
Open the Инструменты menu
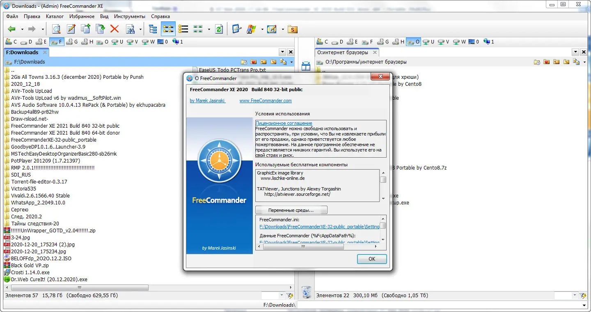pos(130,16)
